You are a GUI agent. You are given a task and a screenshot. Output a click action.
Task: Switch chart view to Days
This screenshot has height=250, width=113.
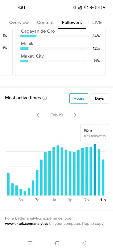[99, 98]
